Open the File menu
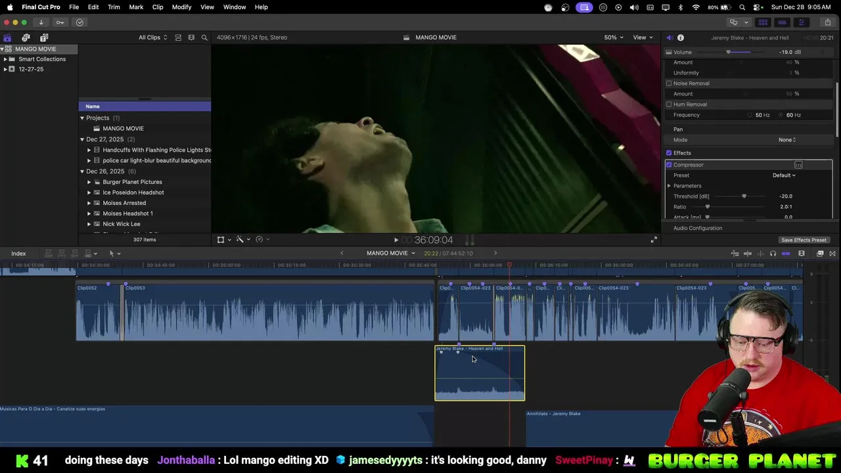This screenshot has height=473, width=841. [74, 7]
